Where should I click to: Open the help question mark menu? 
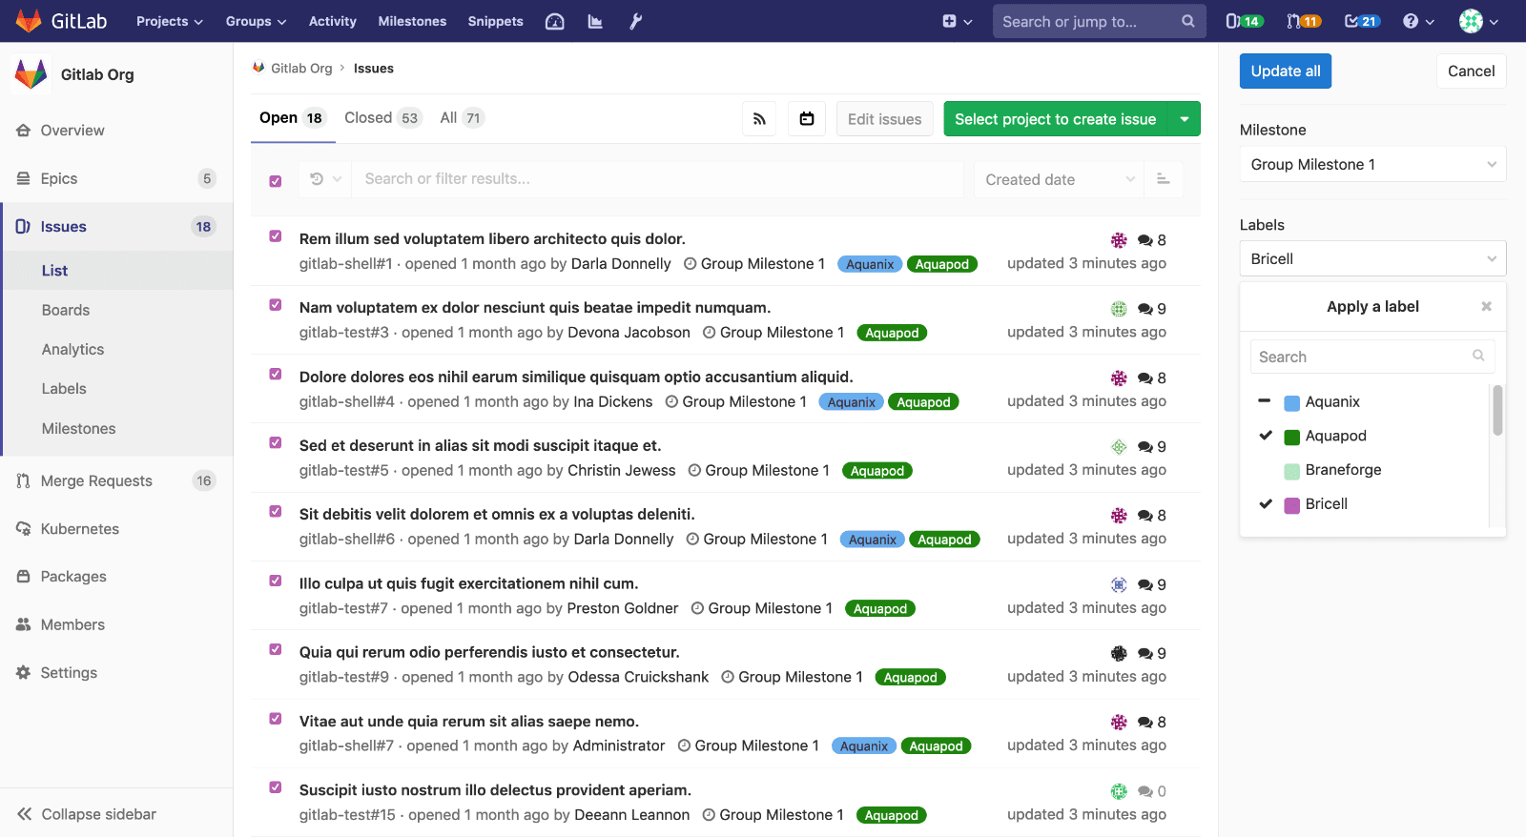click(1418, 21)
